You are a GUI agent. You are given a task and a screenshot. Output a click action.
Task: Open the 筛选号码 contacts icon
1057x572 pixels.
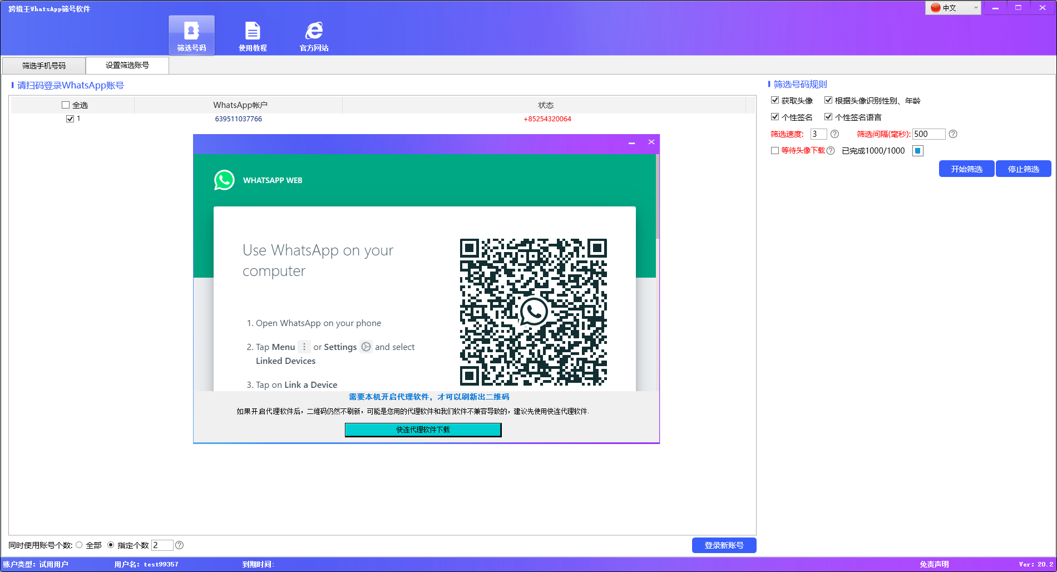click(x=191, y=31)
